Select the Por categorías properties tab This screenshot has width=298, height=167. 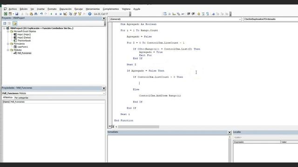click(21, 98)
